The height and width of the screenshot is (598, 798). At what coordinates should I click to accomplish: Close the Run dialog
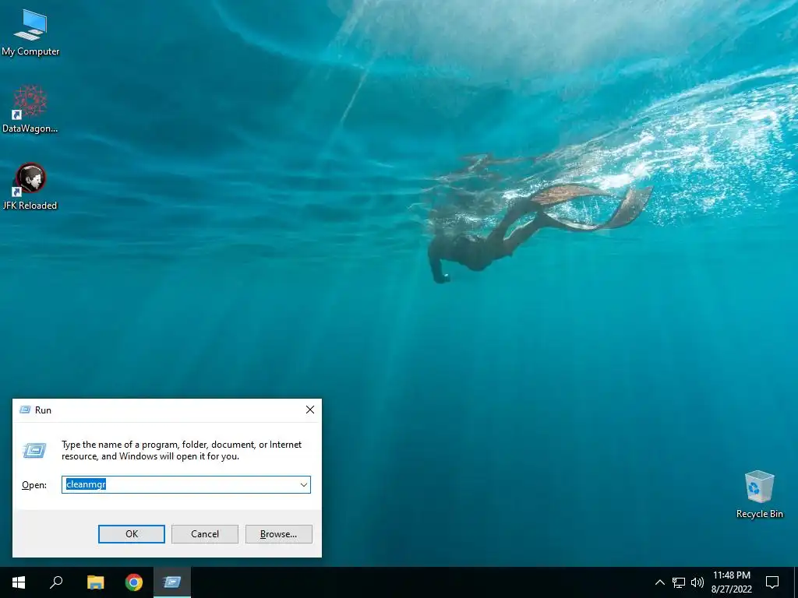(310, 410)
